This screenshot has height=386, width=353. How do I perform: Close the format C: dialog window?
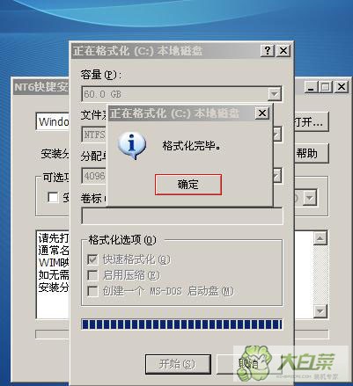click(x=283, y=51)
